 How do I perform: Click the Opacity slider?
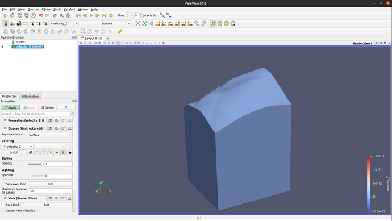point(36,164)
